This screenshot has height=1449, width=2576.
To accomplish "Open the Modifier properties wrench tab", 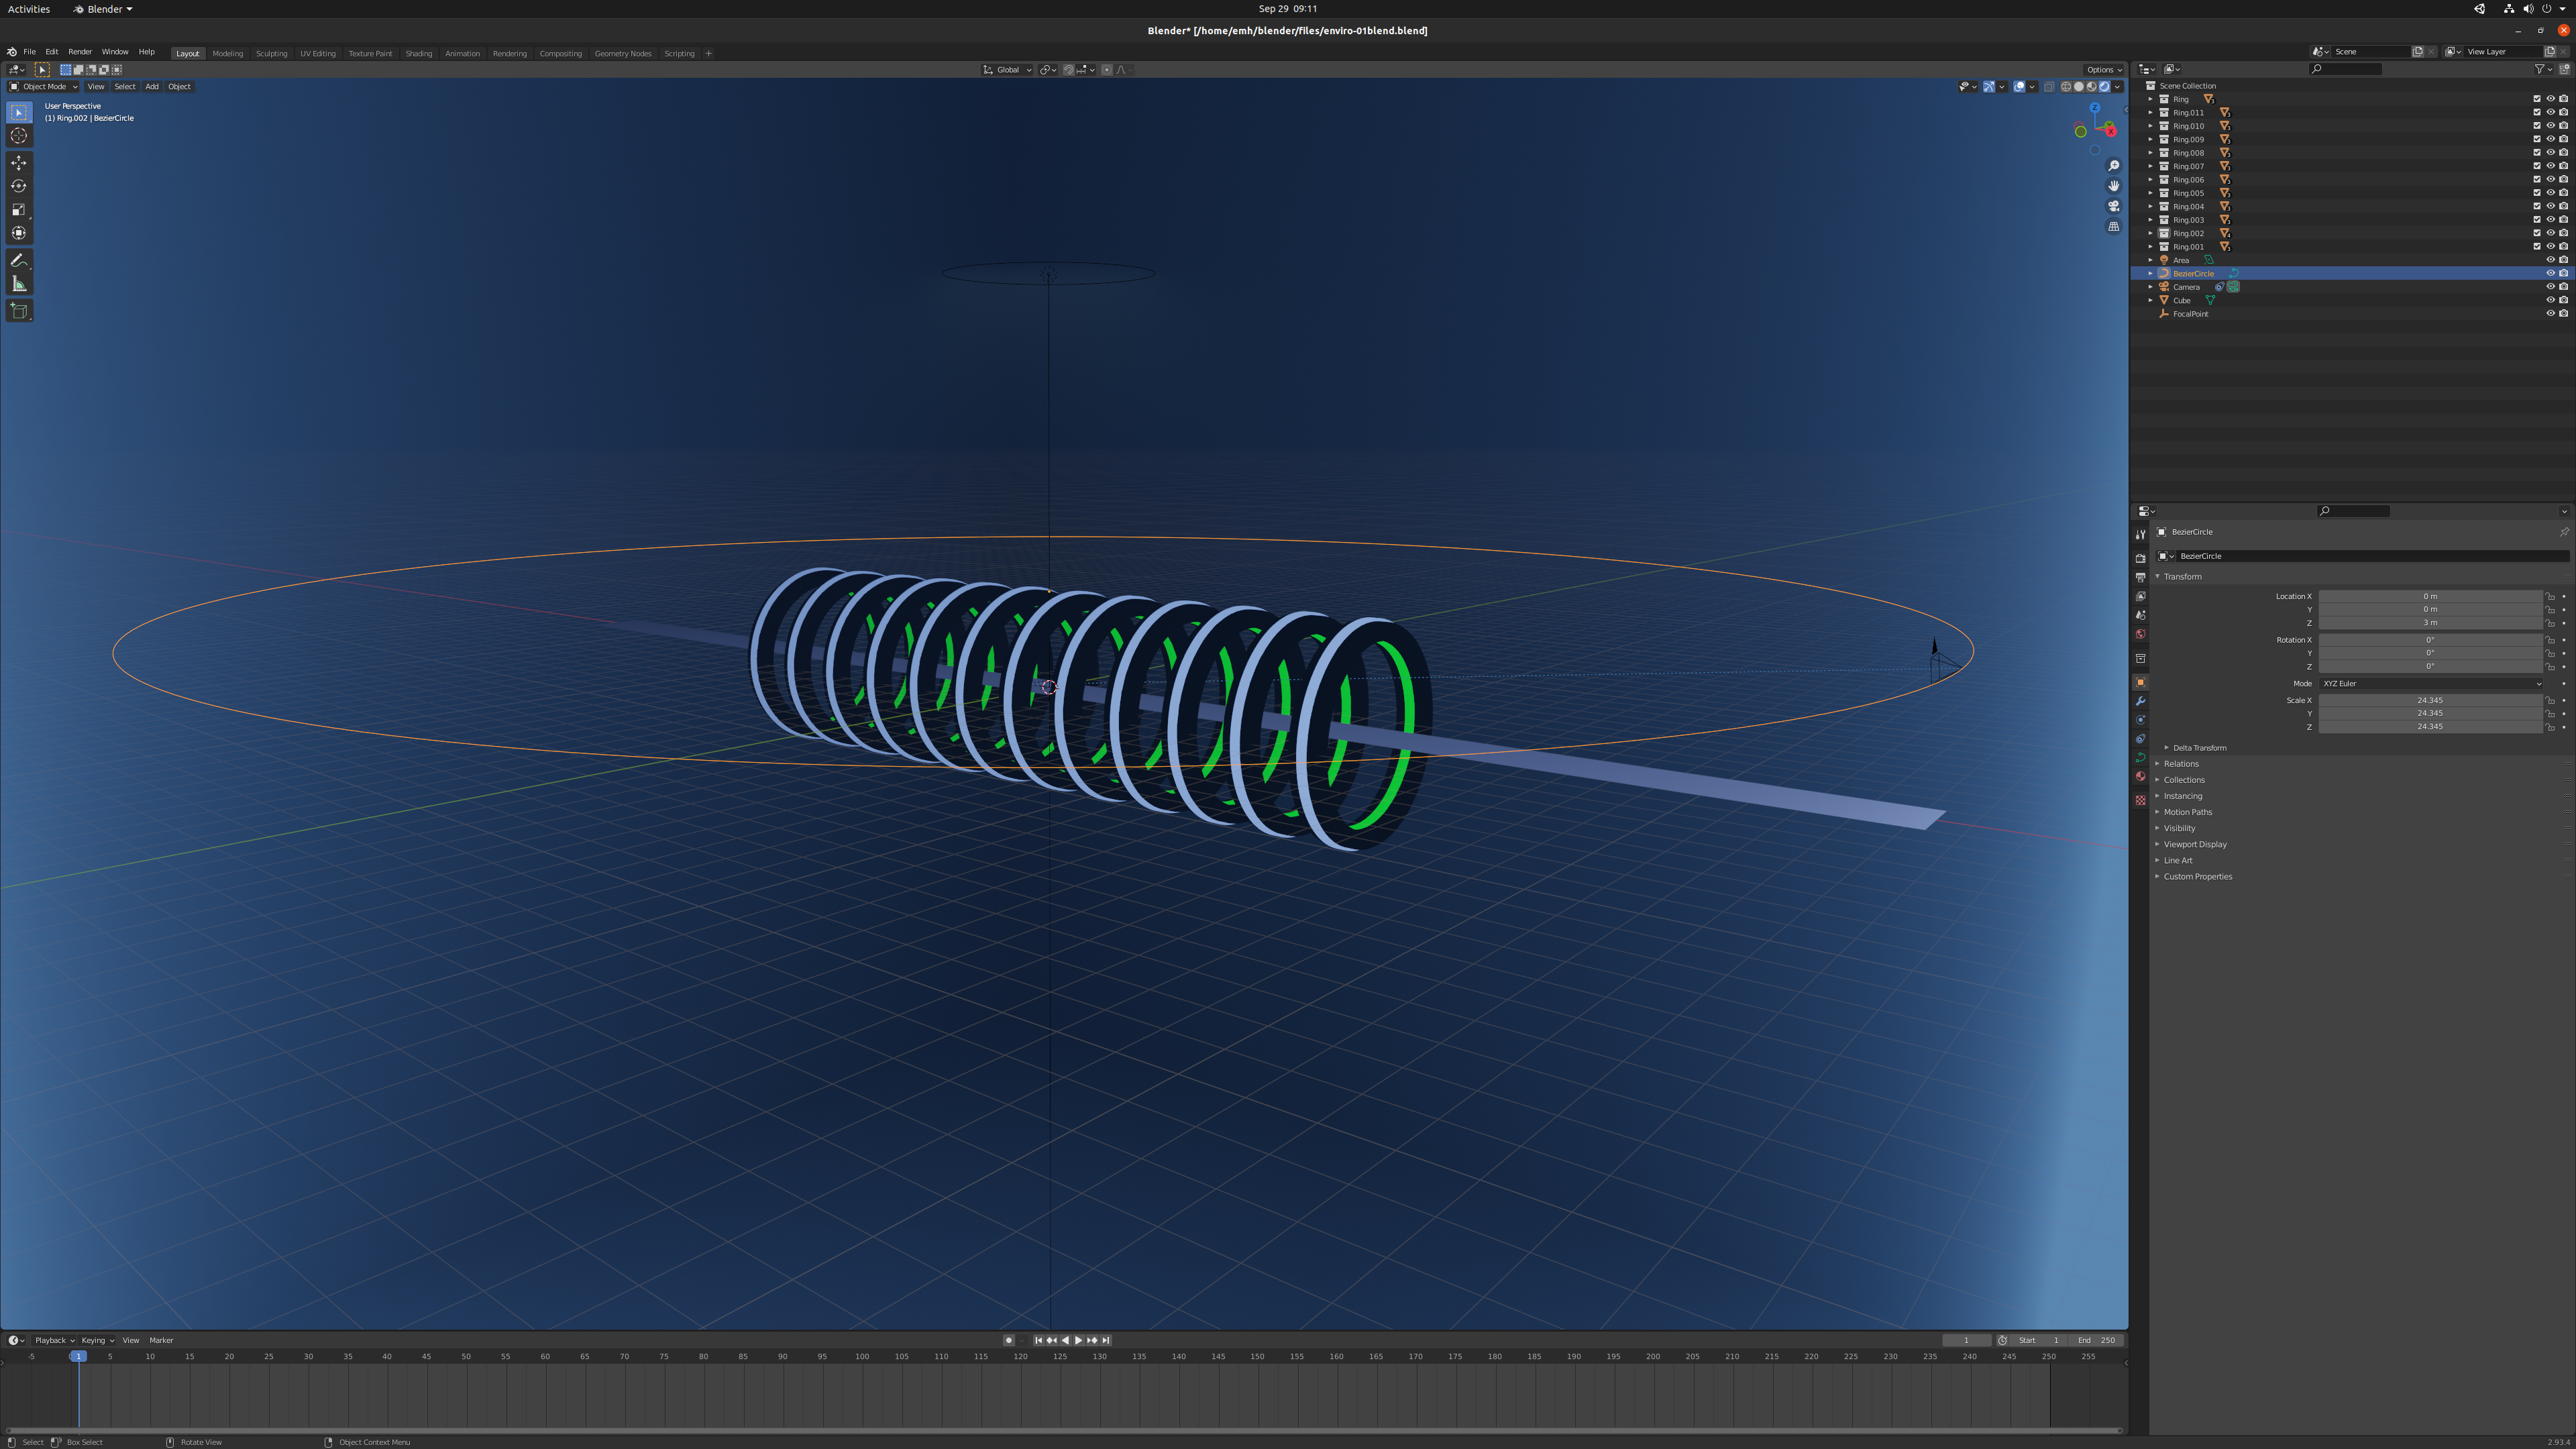I will [2140, 701].
